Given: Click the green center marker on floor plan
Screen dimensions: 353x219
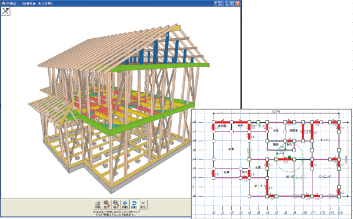Looking at the screenshot, I should [x=289, y=157].
